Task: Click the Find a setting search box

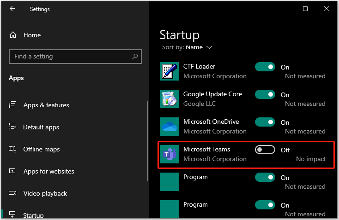Action: pos(69,57)
